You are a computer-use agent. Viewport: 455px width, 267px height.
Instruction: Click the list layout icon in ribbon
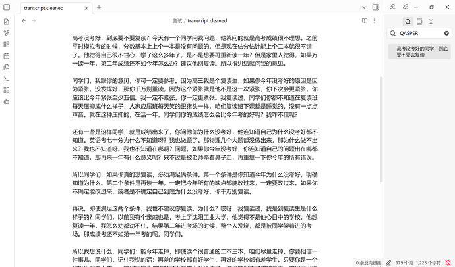click(7, 90)
